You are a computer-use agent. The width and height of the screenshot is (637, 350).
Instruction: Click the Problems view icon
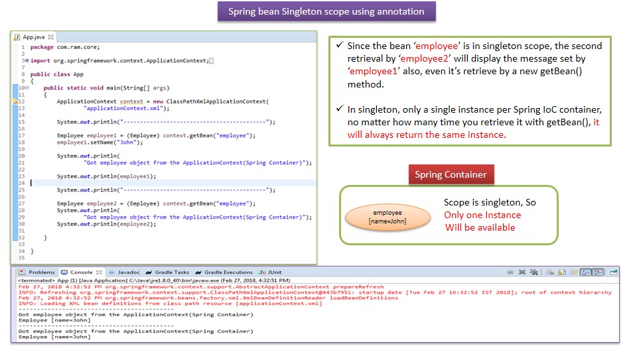(22, 272)
